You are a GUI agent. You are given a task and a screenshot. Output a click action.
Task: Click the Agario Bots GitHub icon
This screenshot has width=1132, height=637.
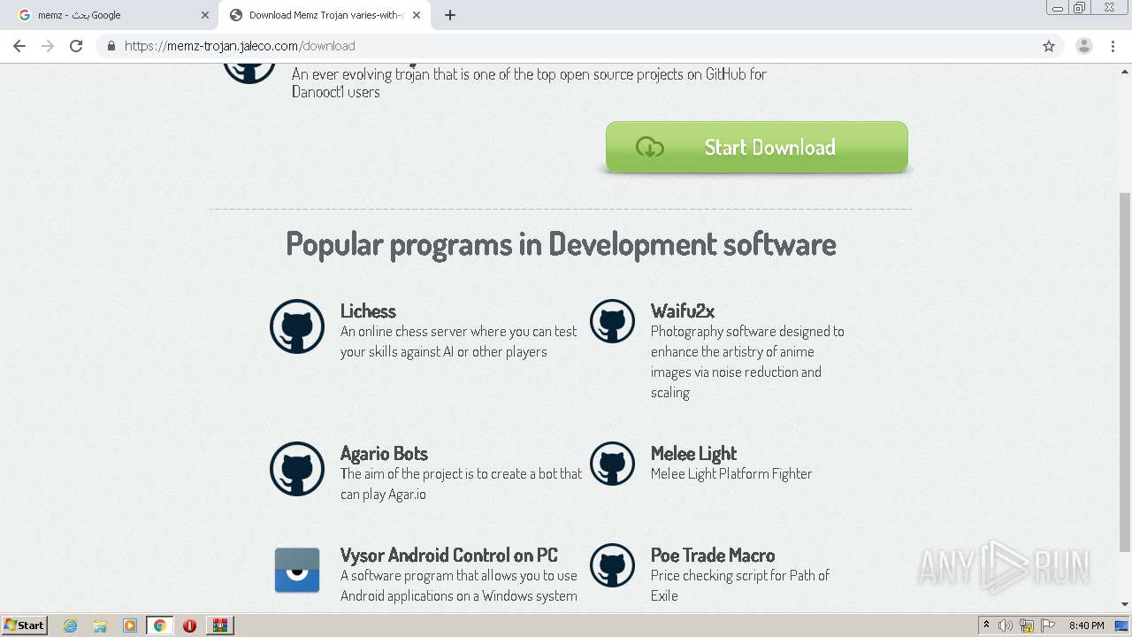click(297, 469)
